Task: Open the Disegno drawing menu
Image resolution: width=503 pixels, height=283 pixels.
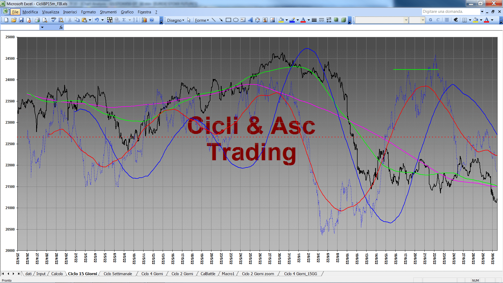Action: pos(176,20)
